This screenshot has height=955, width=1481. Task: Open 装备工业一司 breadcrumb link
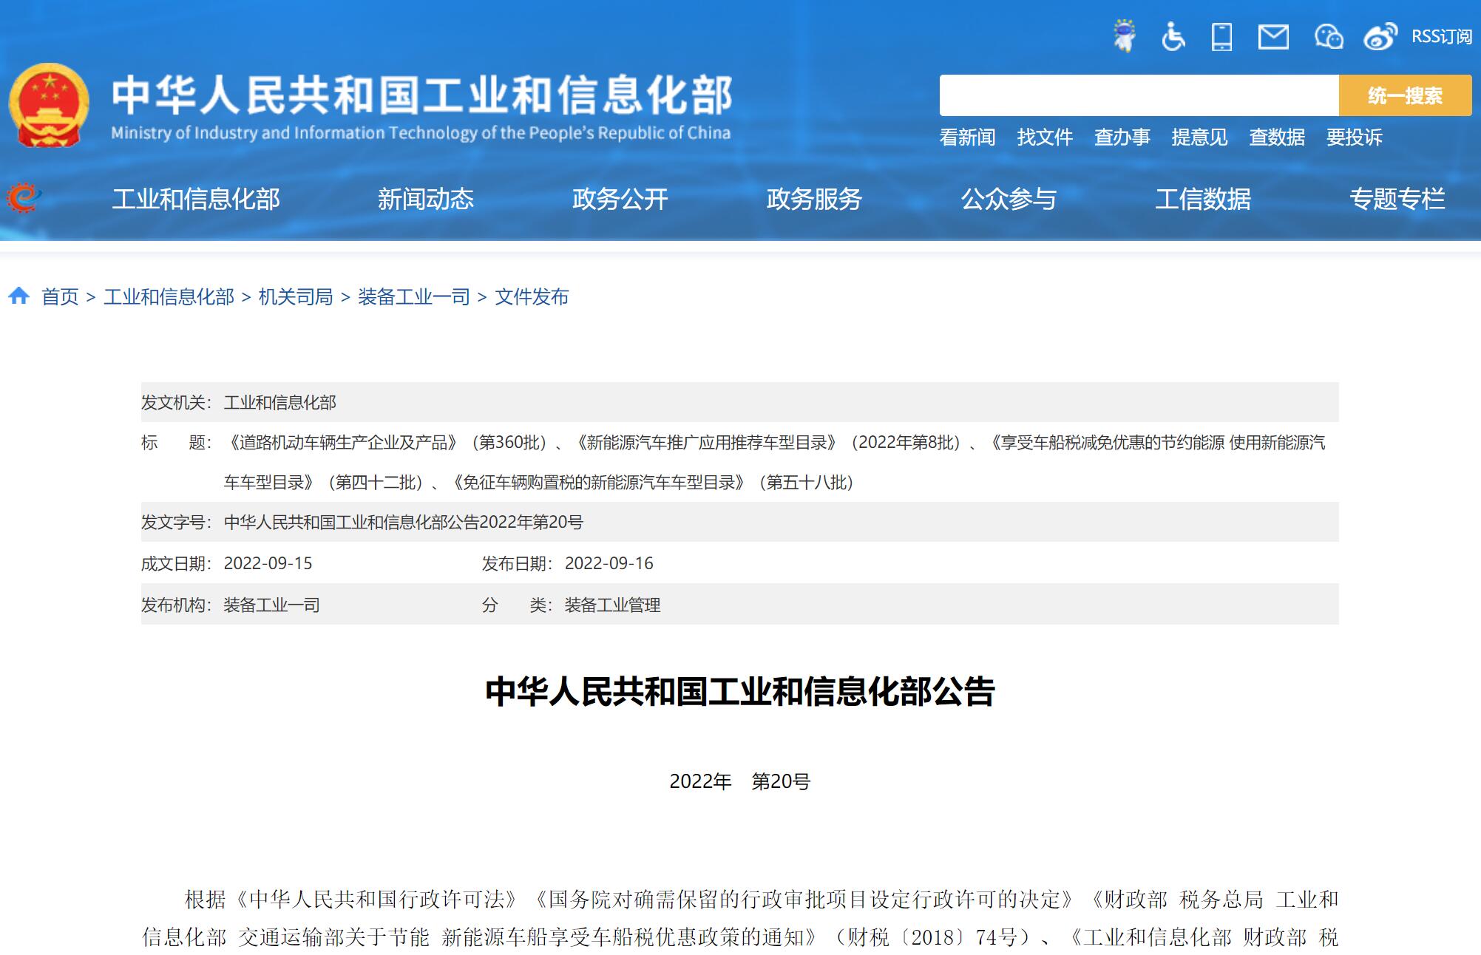414,297
